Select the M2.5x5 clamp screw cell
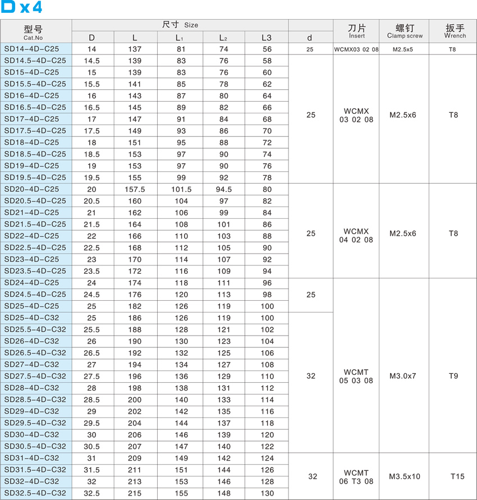 [402, 49]
